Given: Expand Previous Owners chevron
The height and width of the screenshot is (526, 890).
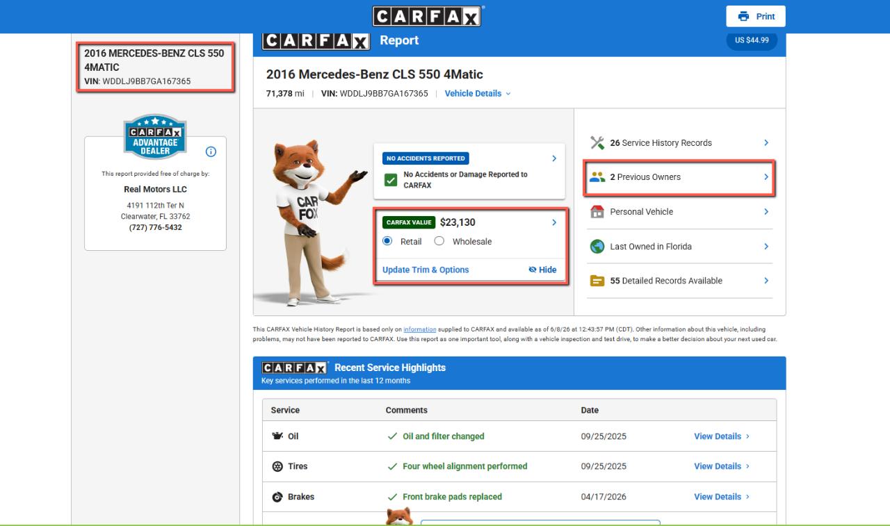Looking at the screenshot, I should (x=766, y=176).
